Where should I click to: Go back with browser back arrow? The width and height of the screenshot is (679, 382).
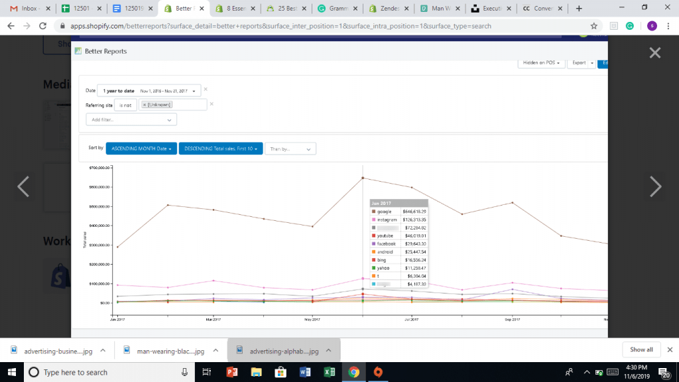point(11,26)
